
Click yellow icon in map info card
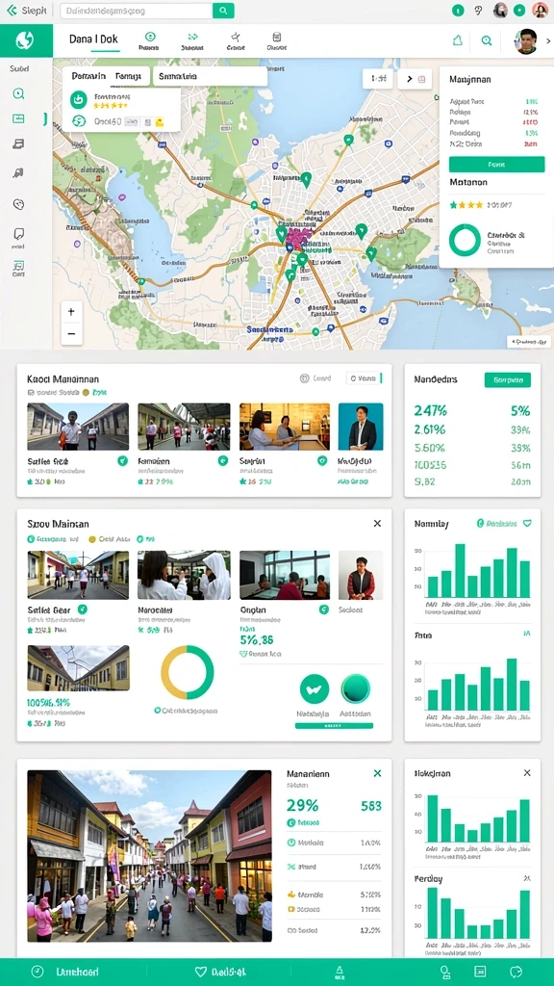coord(160,122)
